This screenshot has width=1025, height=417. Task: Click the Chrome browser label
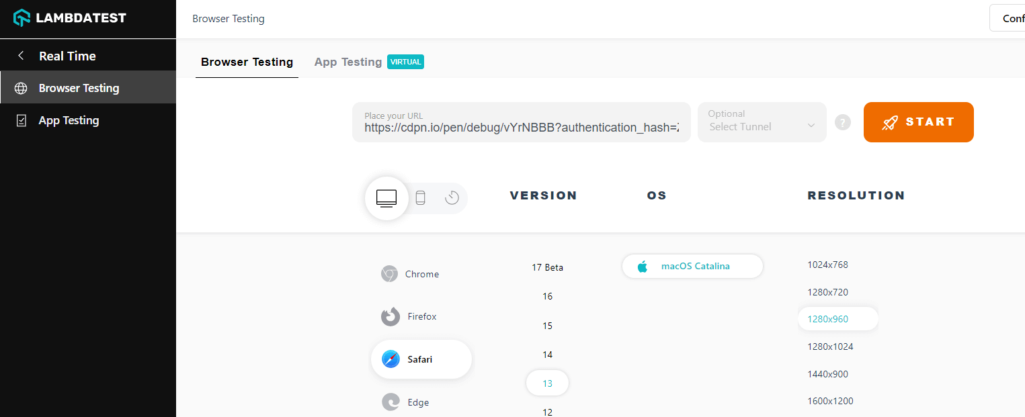pos(422,274)
